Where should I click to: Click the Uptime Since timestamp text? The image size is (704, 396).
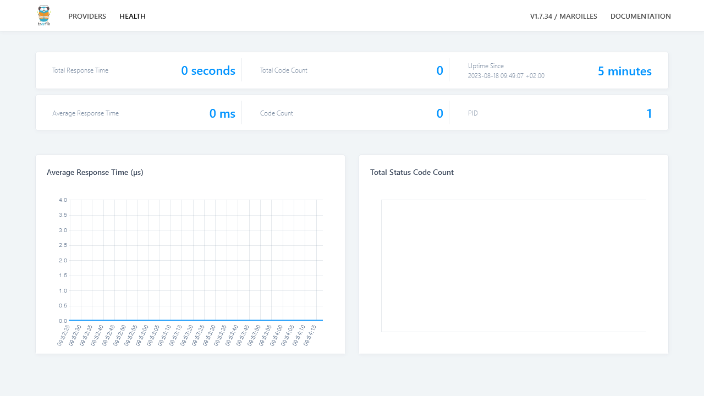[x=506, y=76]
